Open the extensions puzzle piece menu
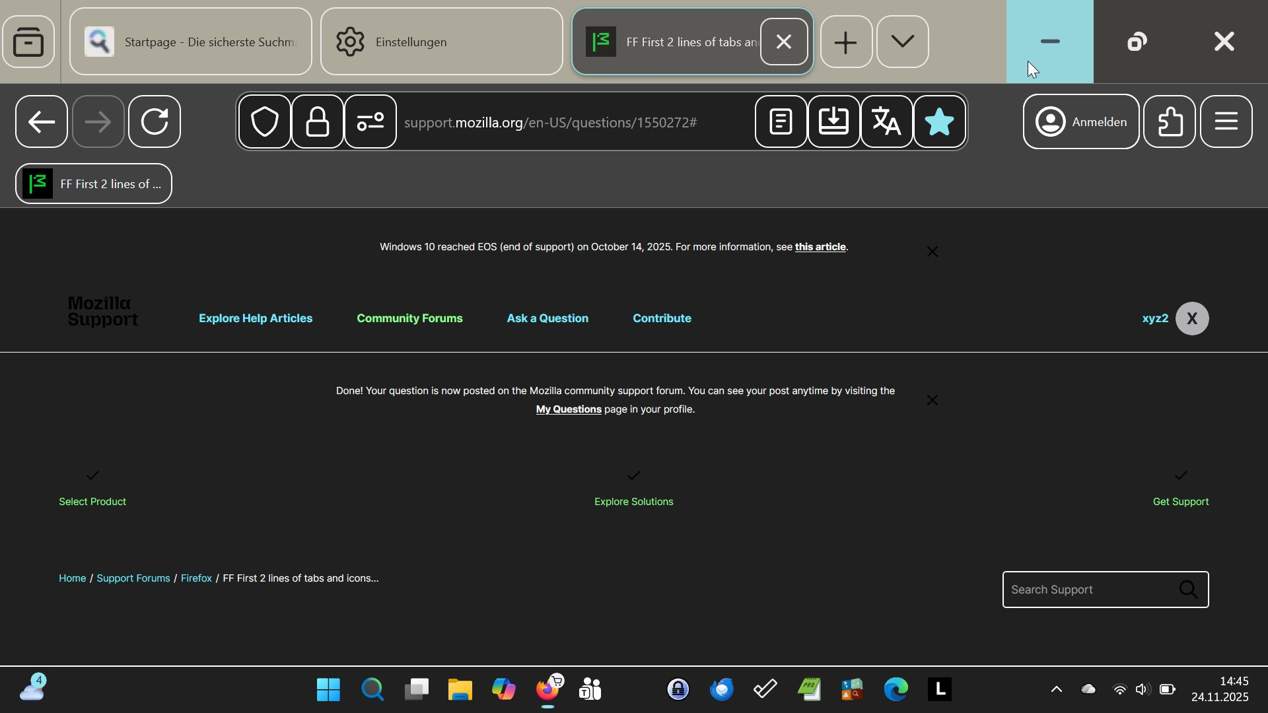Screen dimensions: 1268x713 (1170, 122)
